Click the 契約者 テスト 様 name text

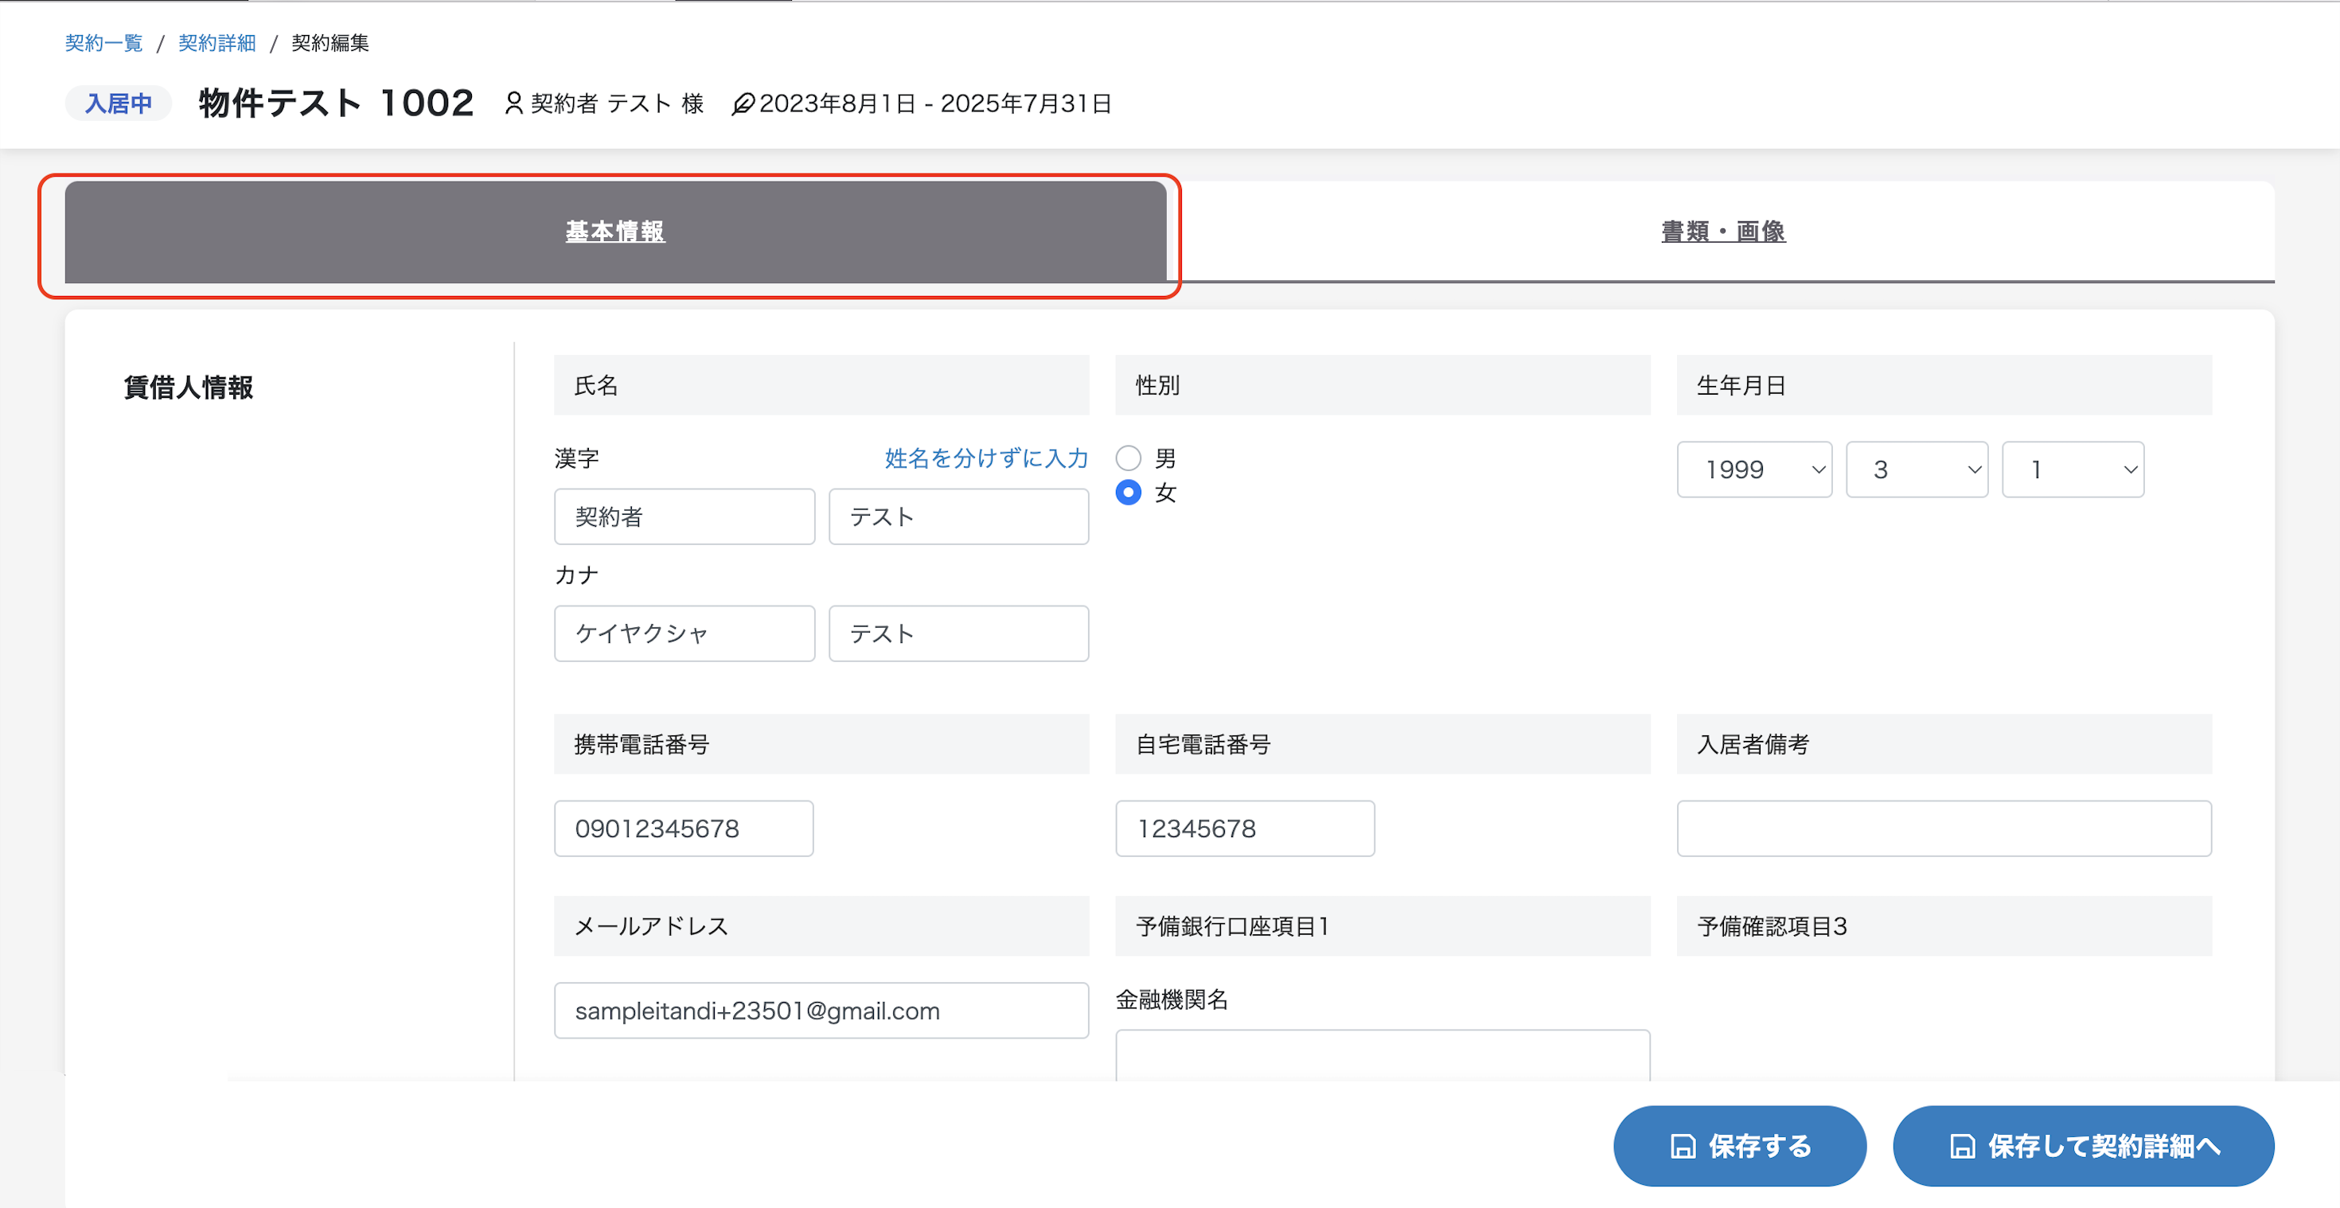pyautogui.click(x=617, y=103)
